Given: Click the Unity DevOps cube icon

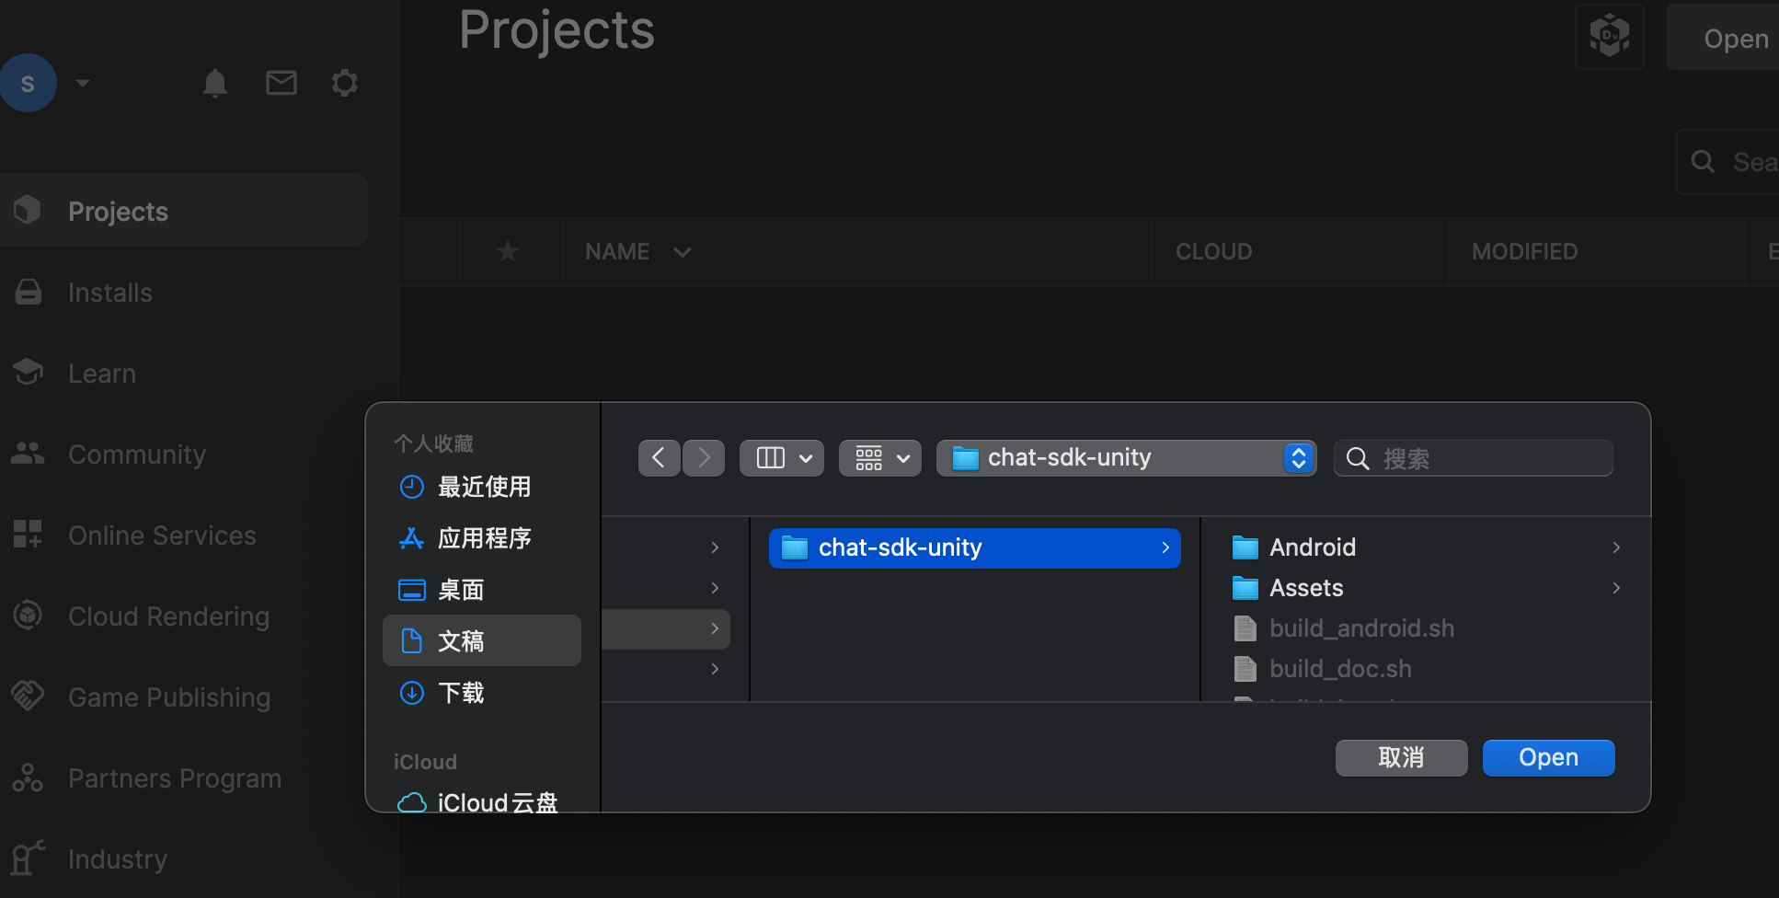Looking at the screenshot, I should point(1609,37).
